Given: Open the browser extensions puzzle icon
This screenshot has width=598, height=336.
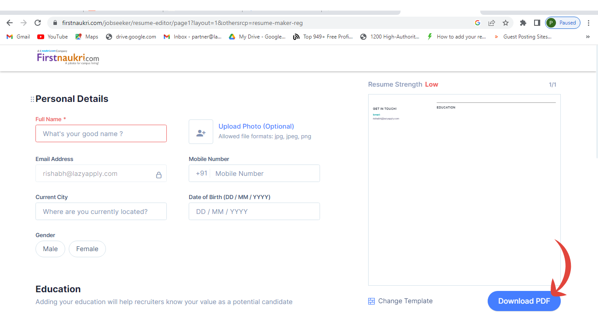Looking at the screenshot, I should click(523, 23).
